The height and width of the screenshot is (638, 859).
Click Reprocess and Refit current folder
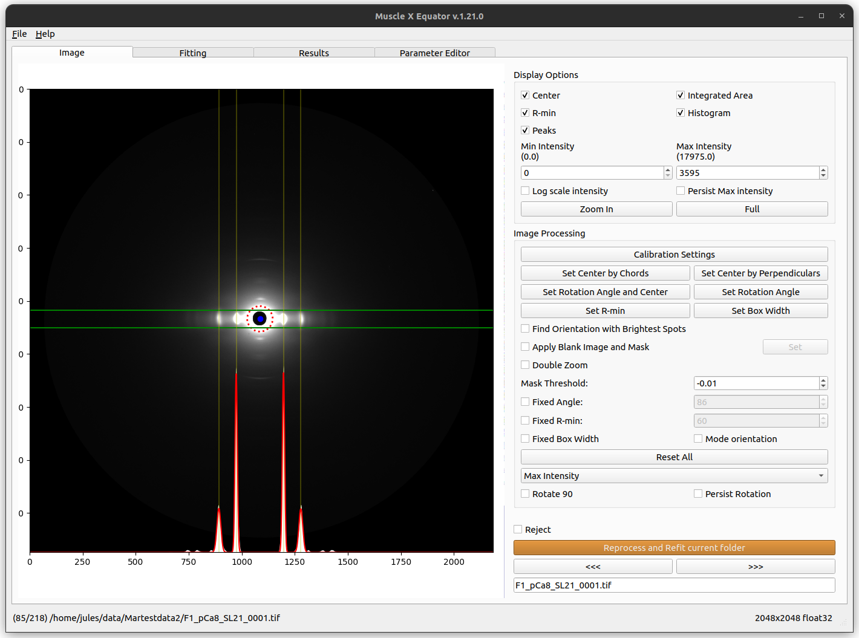674,548
